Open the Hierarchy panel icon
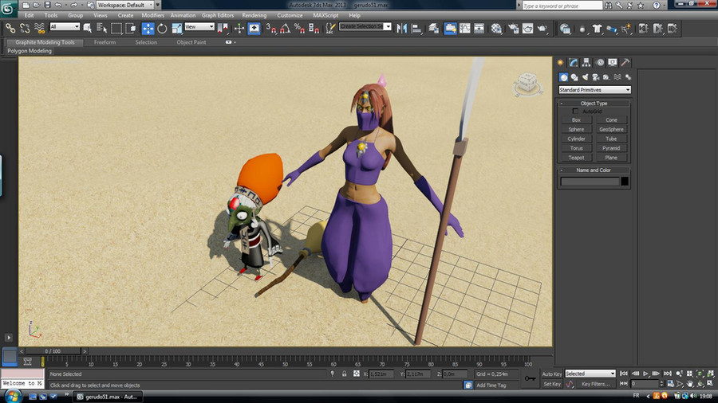 click(586, 62)
